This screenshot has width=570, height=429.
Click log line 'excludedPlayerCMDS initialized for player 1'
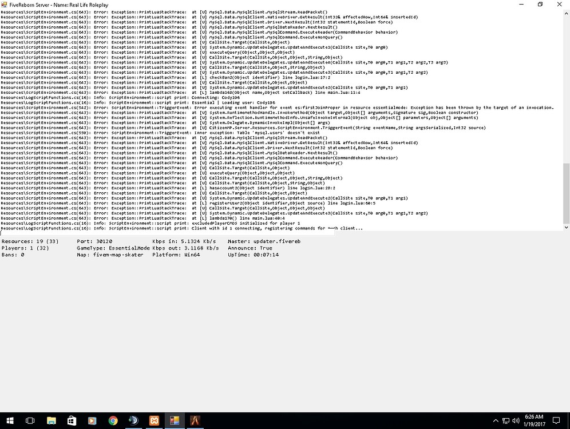(x=151, y=224)
